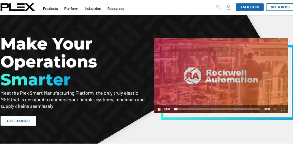293x146 pixels.
Task: Expand the Products menu
Action: click(50, 9)
